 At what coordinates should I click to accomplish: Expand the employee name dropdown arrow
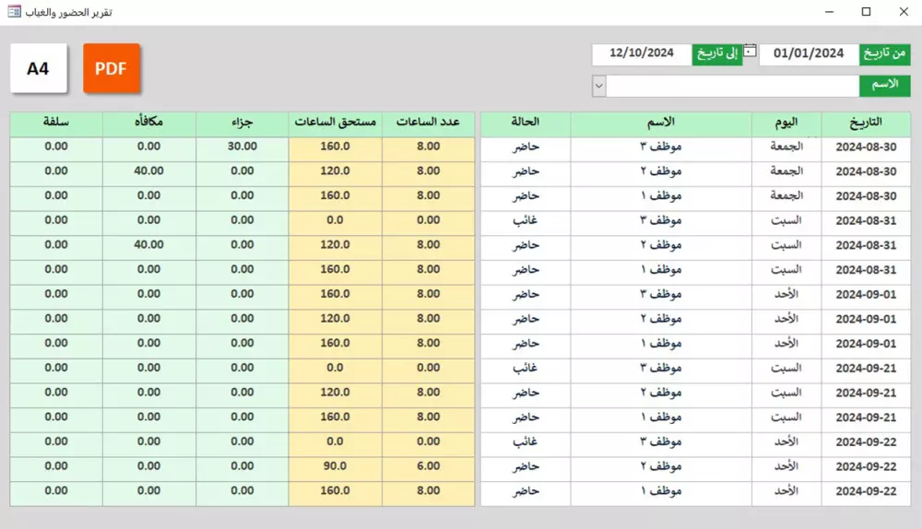tap(598, 86)
